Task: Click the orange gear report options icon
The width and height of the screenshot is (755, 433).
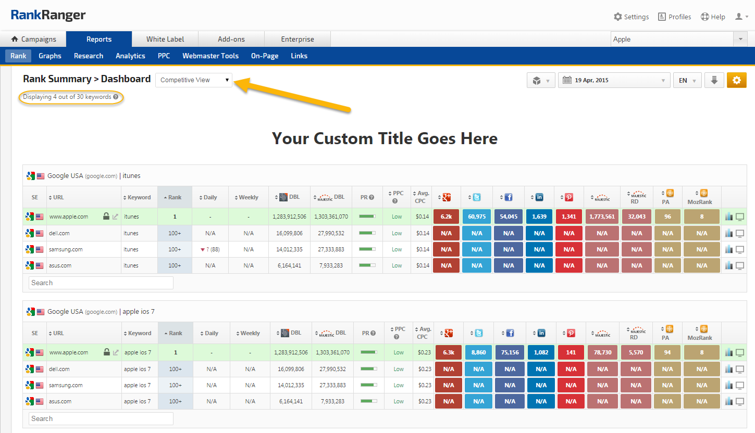Action: (x=737, y=80)
